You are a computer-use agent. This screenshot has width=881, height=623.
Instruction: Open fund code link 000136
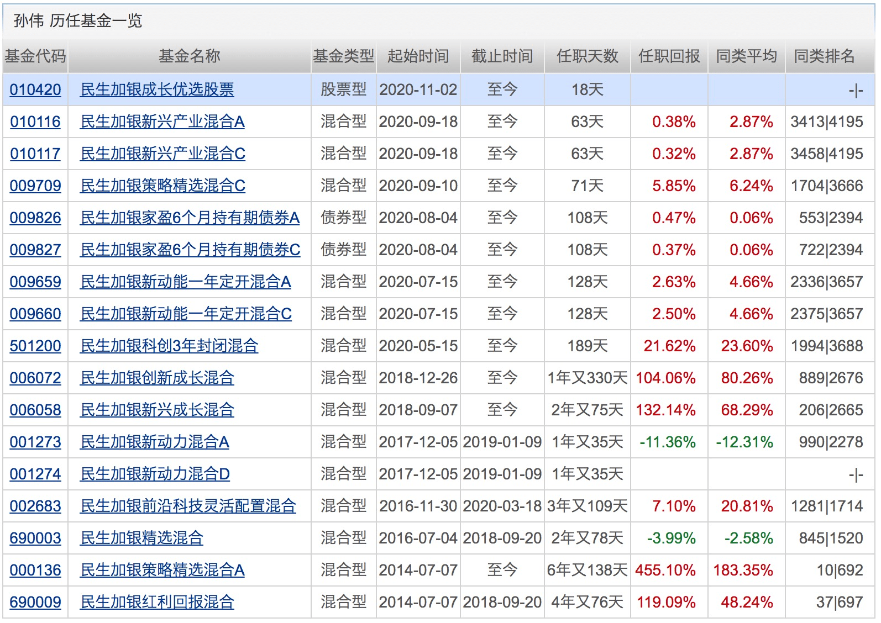35,570
